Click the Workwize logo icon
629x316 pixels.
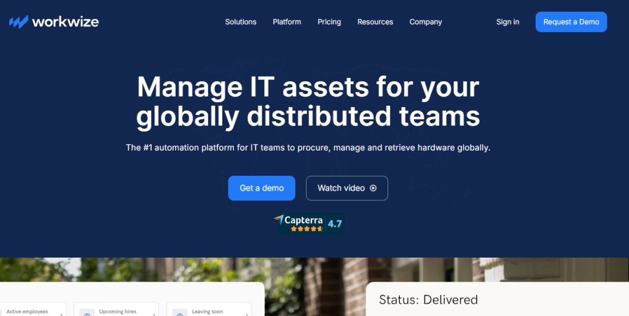tap(18, 22)
